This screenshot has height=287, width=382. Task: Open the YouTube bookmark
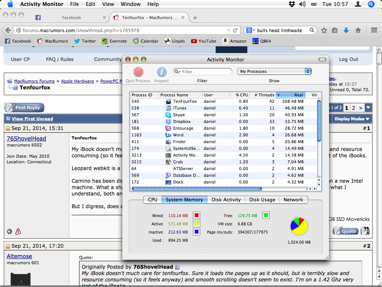[x=203, y=41]
